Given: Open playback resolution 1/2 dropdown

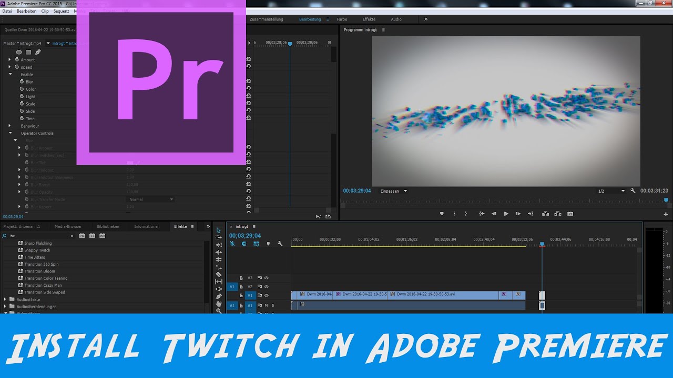Looking at the screenshot, I should (x=611, y=191).
